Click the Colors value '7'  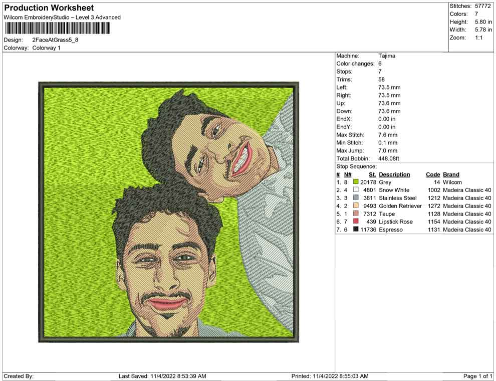(x=476, y=14)
